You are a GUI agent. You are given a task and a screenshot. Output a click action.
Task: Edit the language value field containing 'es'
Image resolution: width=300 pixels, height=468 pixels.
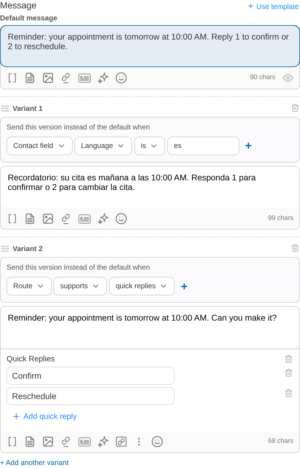(x=203, y=146)
